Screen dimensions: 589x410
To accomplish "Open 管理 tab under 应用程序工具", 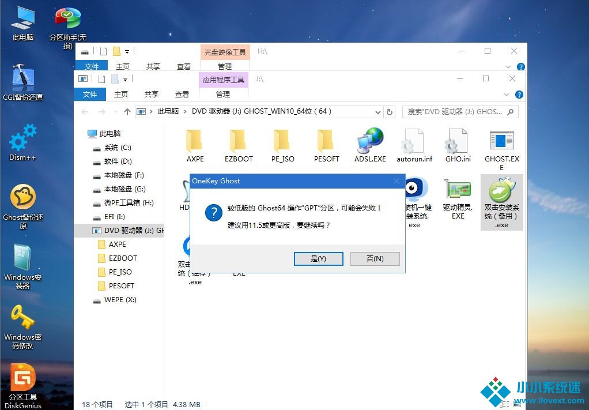I will [x=223, y=95].
